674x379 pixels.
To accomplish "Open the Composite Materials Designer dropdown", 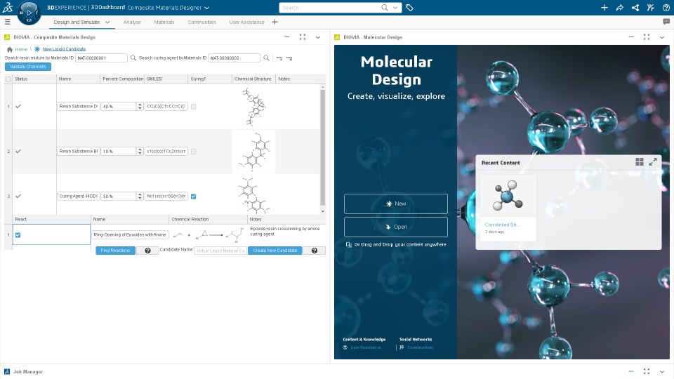I will 206,8.
